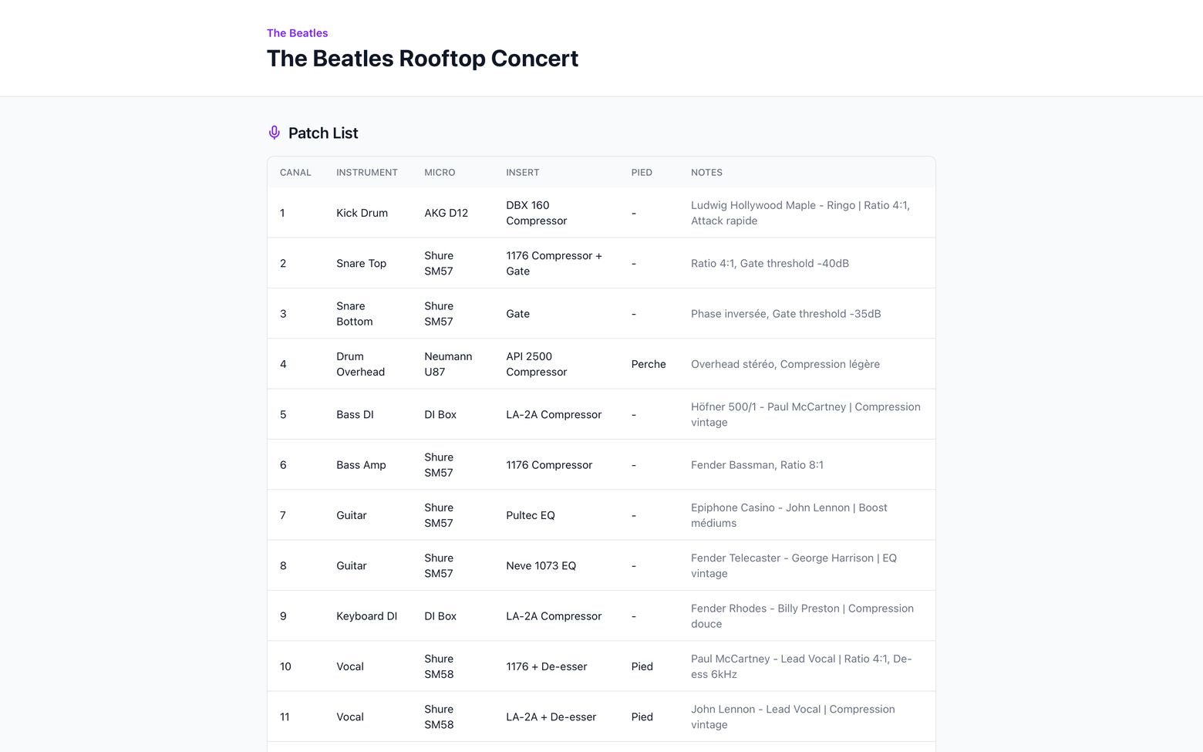This screenshot has height=752, width=1203.
Task: Select the CANAL column header
Action: click(x=295, y=173)
